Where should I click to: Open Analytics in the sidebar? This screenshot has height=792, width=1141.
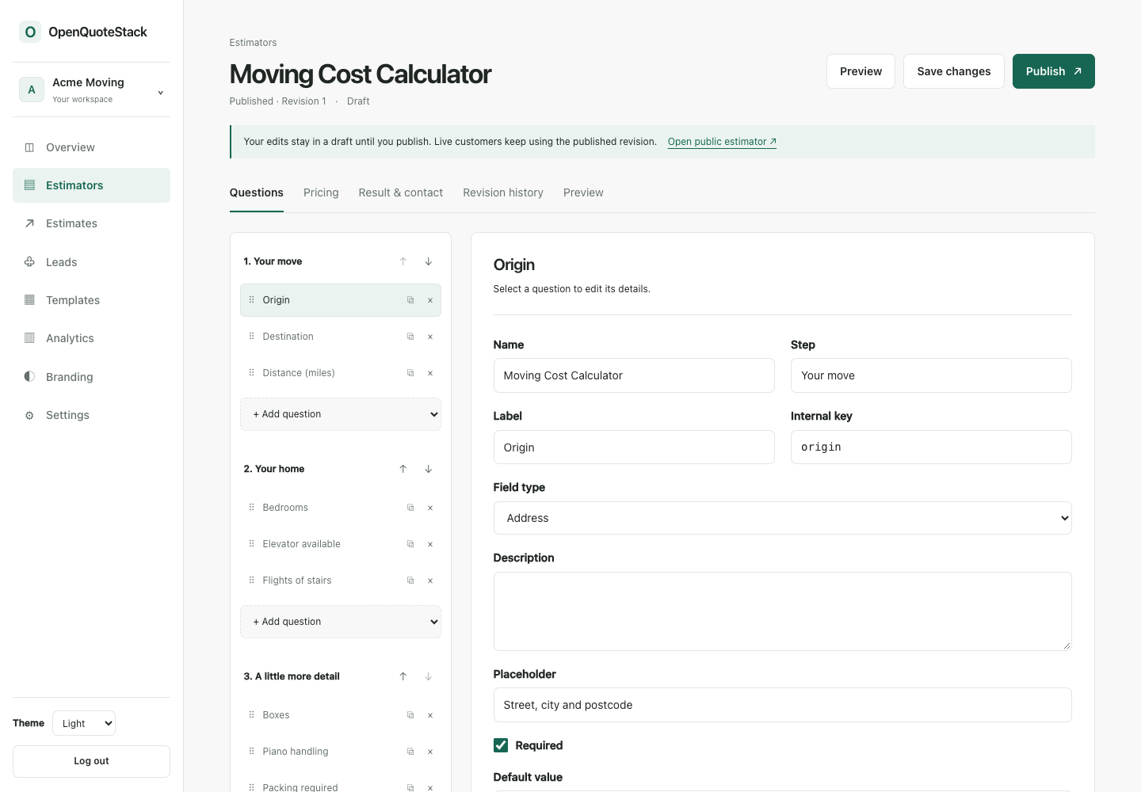click(x=92, y=338)
